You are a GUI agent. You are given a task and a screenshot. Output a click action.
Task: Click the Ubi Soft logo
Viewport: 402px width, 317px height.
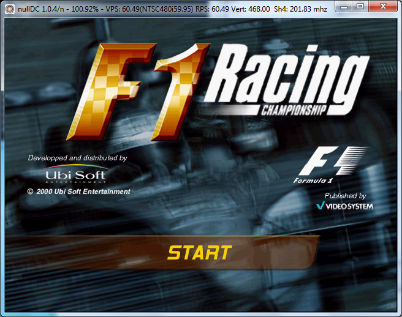(75, 174)
